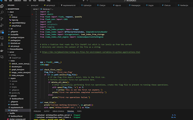Click the dev.to URL on line 17
This screenshot has height=120, width=193.
(x=91, y=52)
